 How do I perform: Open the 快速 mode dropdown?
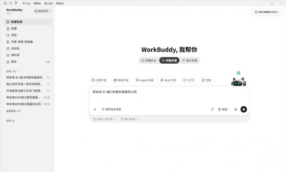224,109
